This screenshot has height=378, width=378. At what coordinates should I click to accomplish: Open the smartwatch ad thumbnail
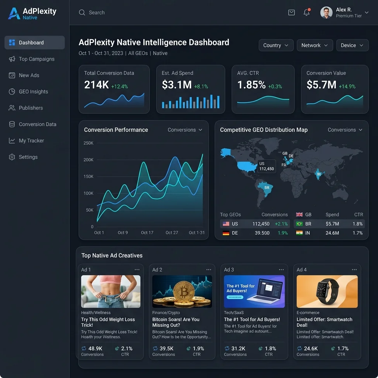(327, 292)
